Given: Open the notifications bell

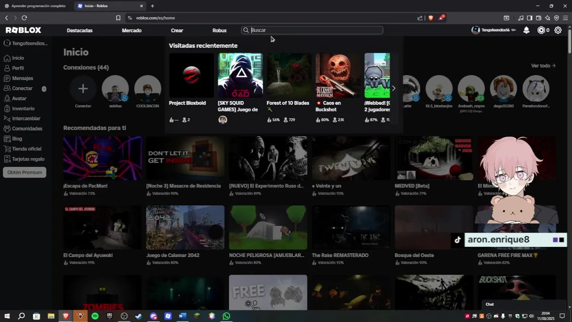Looking at the screenshot, I should (526, 30).
